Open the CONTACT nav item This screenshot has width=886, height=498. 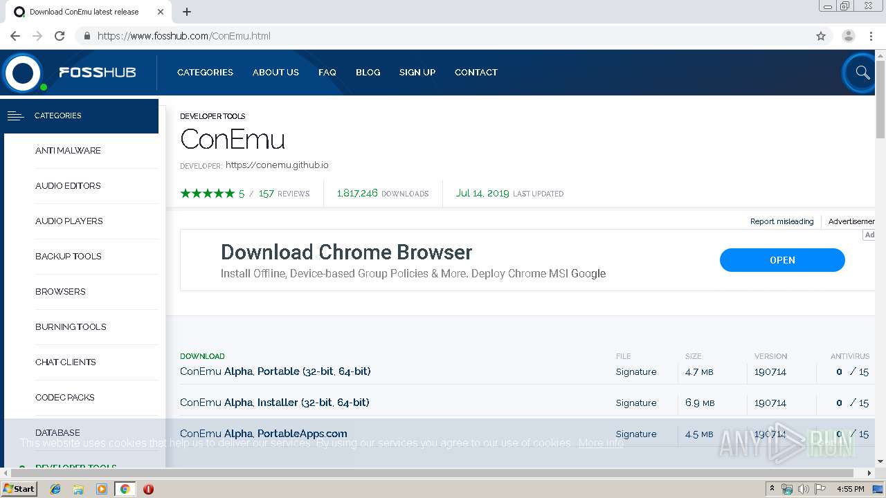tap(476, 72)
